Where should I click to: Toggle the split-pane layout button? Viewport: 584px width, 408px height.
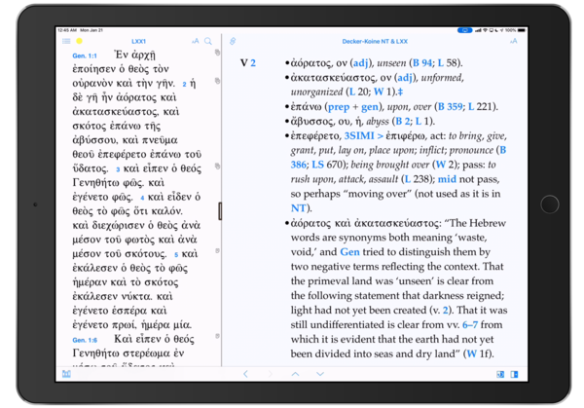coord(497,374)
